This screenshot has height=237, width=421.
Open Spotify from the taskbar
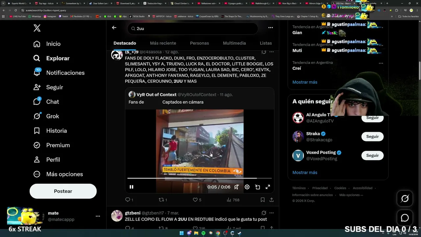pos(203,233)
